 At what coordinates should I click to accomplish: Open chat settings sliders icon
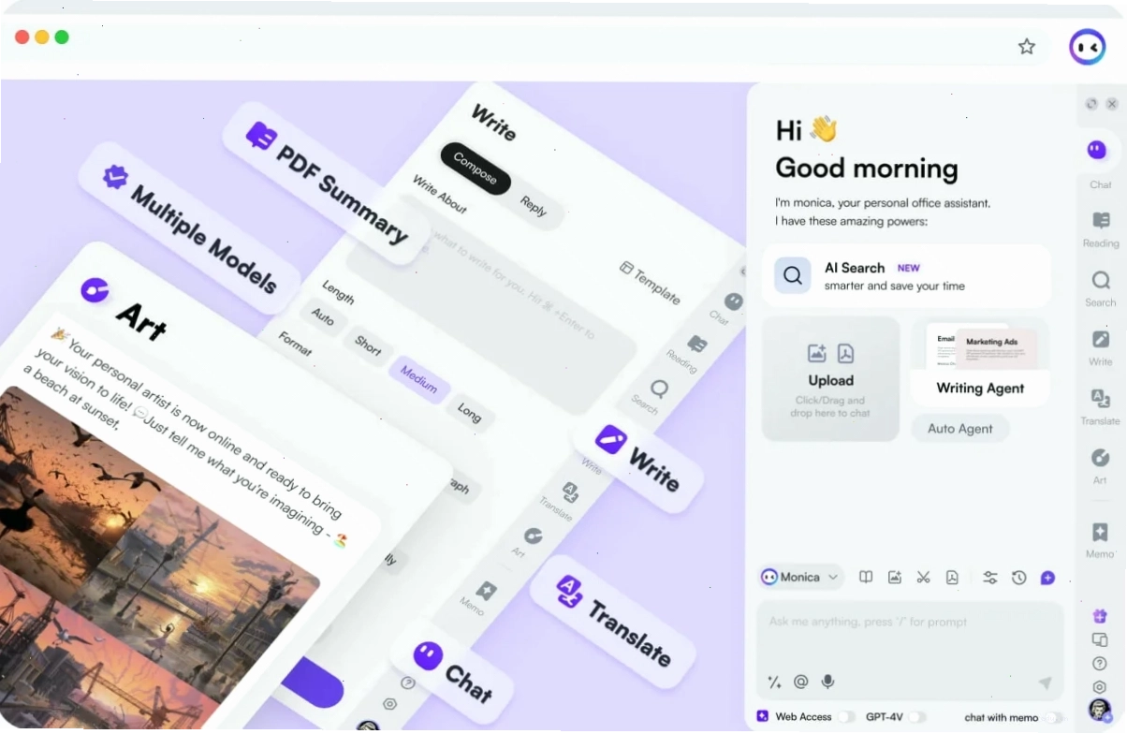[990, 577]
